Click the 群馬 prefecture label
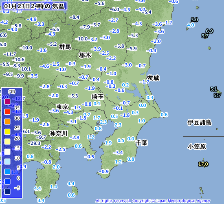Image resolution: width=224 pixels, height=204 pixels. pyautogui.click(x=65, y=47)
